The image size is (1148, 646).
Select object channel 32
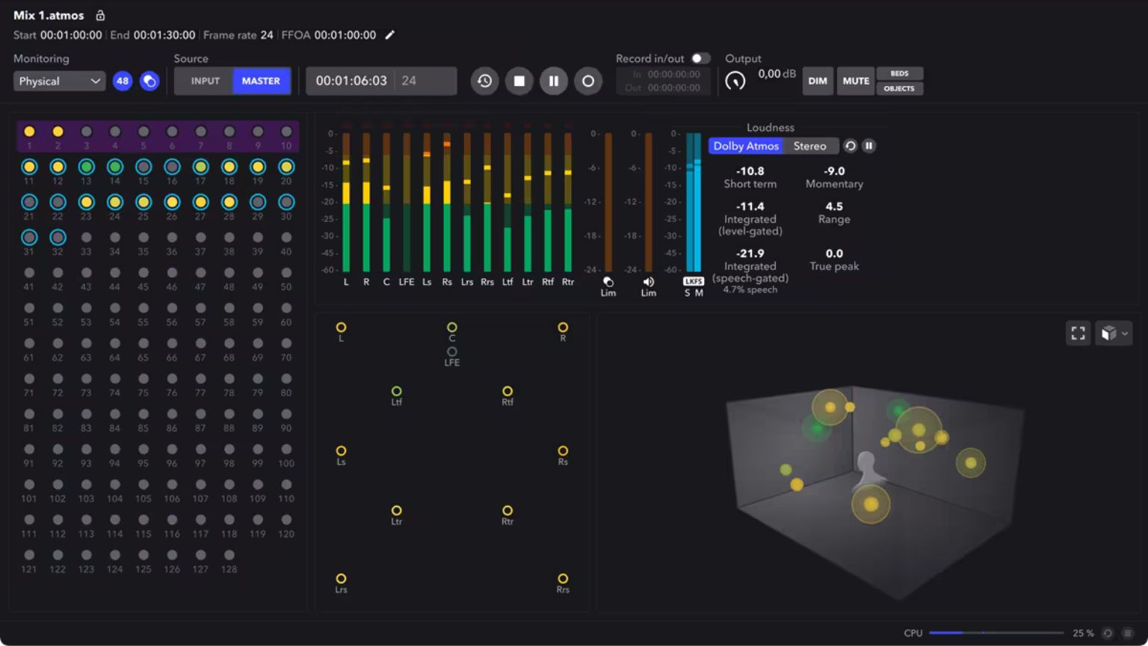pos(58,237)
